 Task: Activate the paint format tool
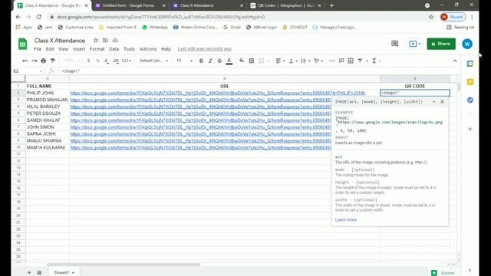click(53, 61)
